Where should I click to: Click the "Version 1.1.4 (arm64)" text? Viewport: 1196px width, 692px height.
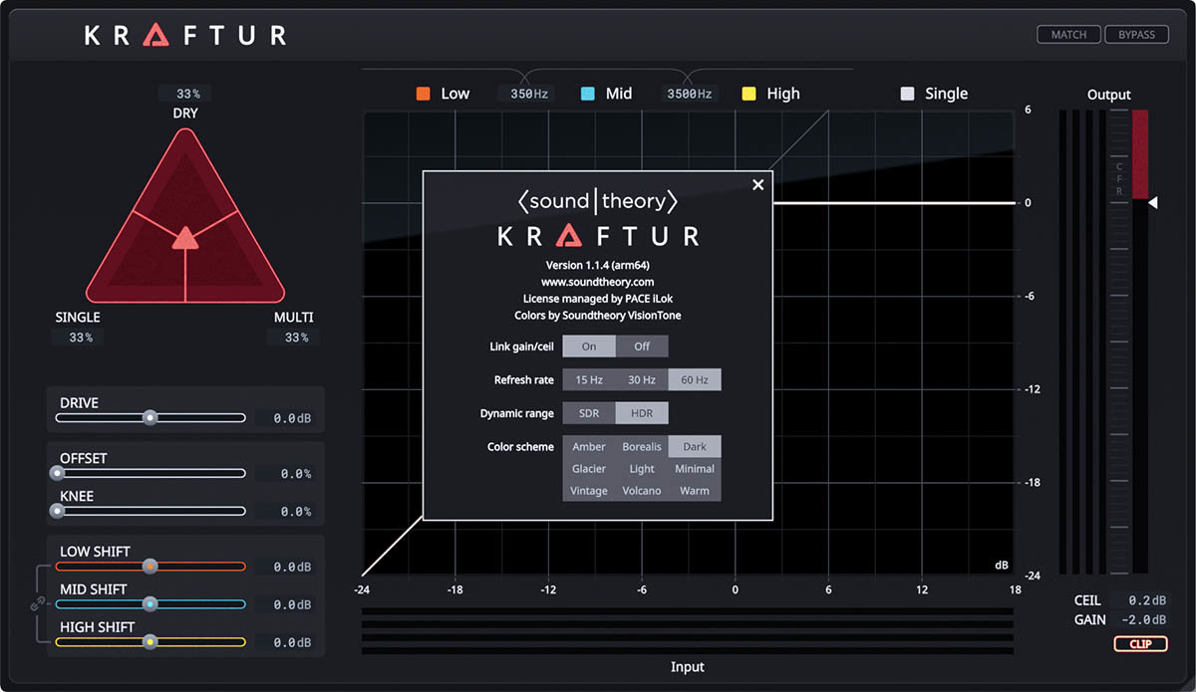point(598,265)
